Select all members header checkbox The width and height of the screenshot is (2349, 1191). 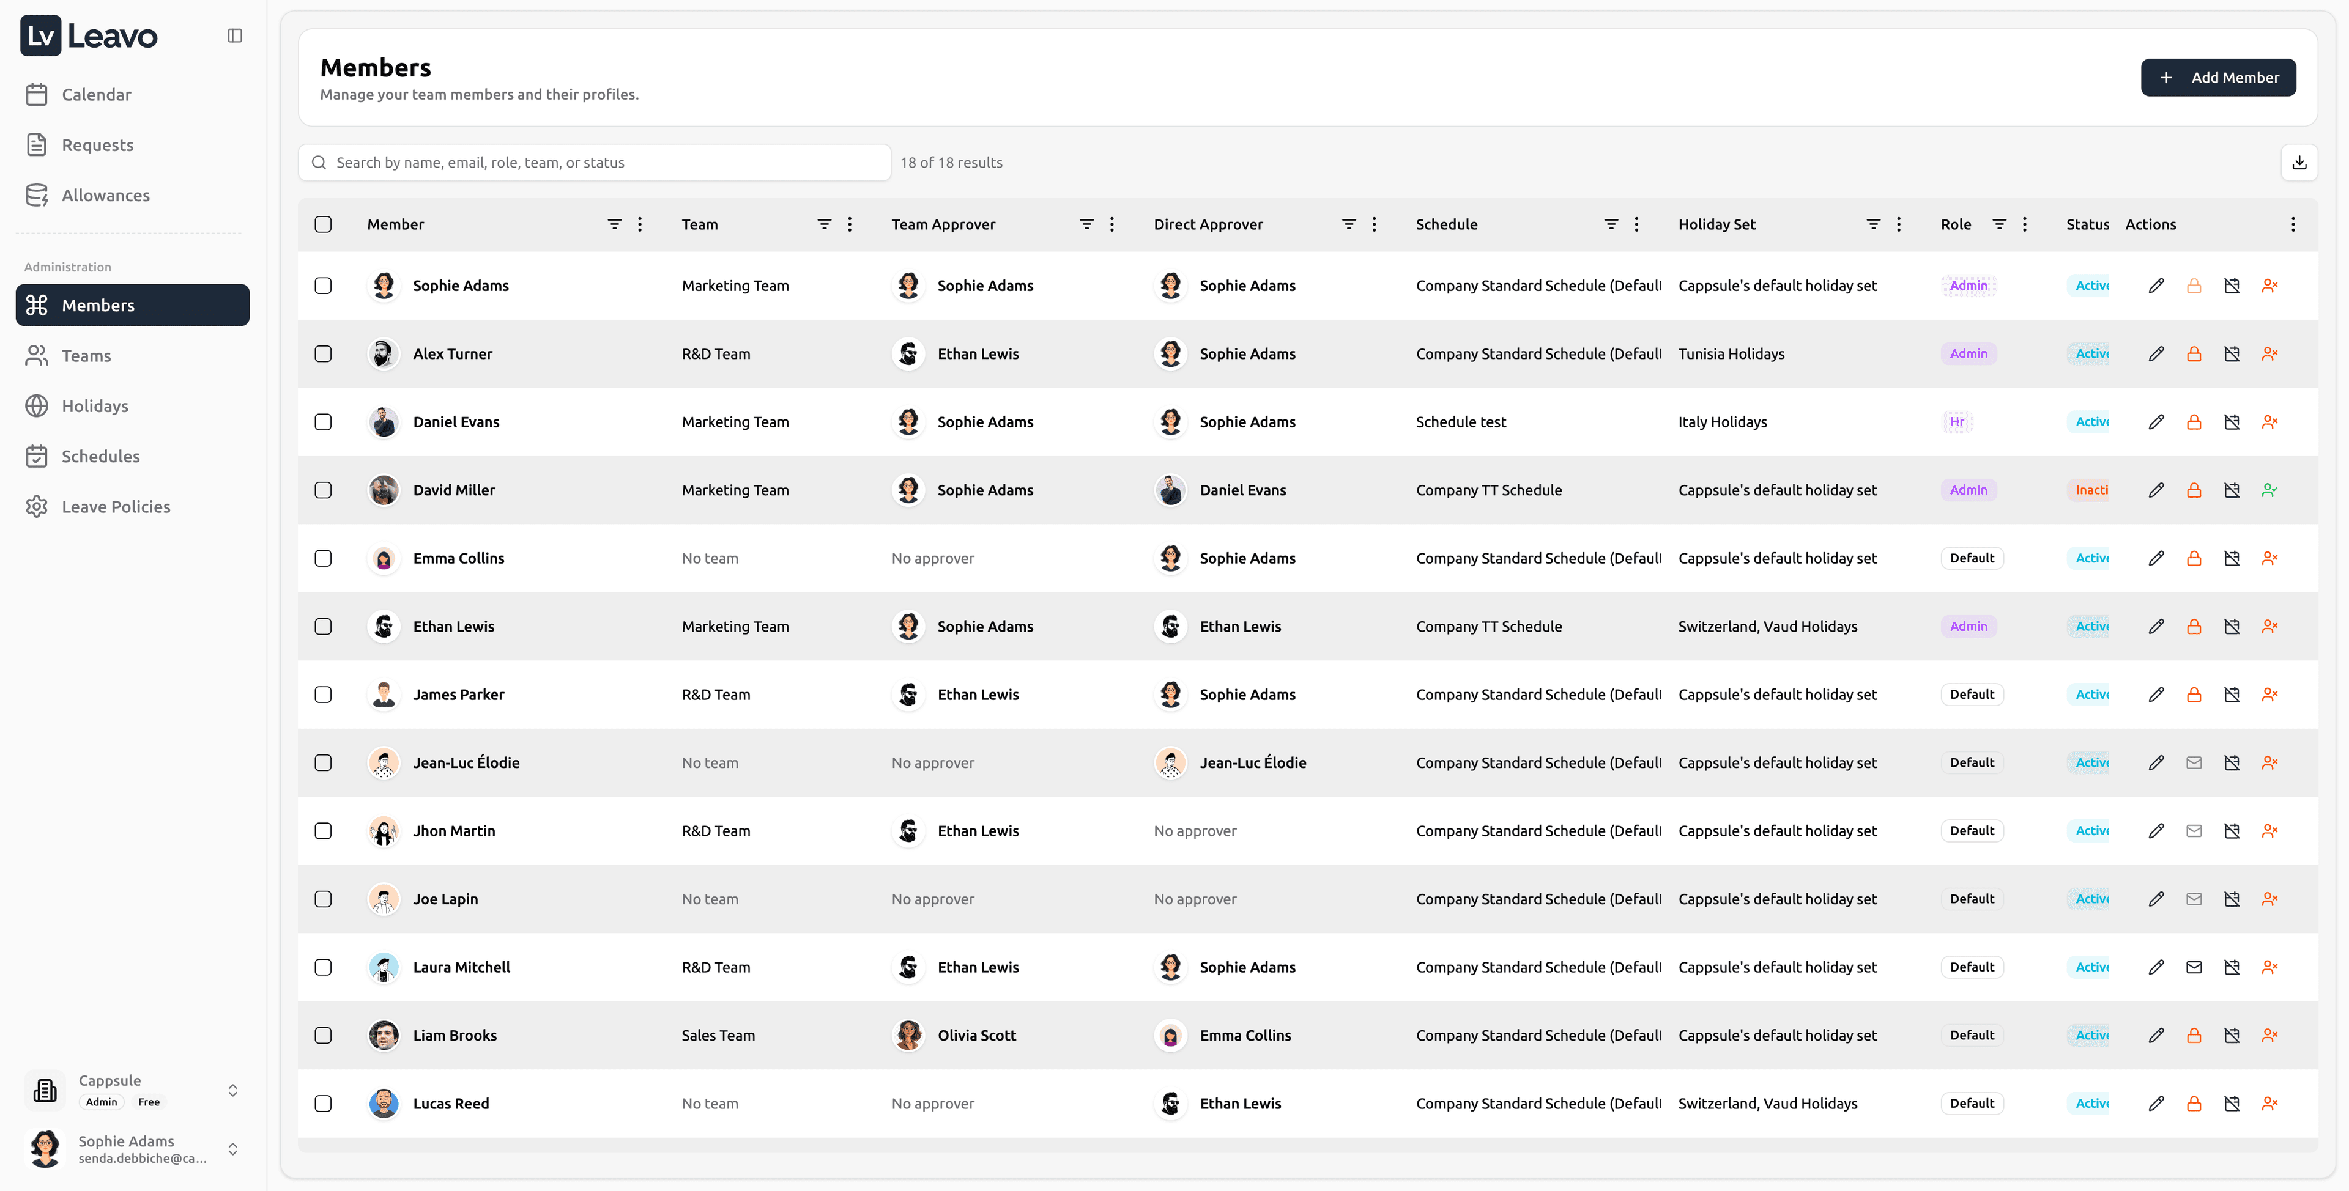coord(323,224)
